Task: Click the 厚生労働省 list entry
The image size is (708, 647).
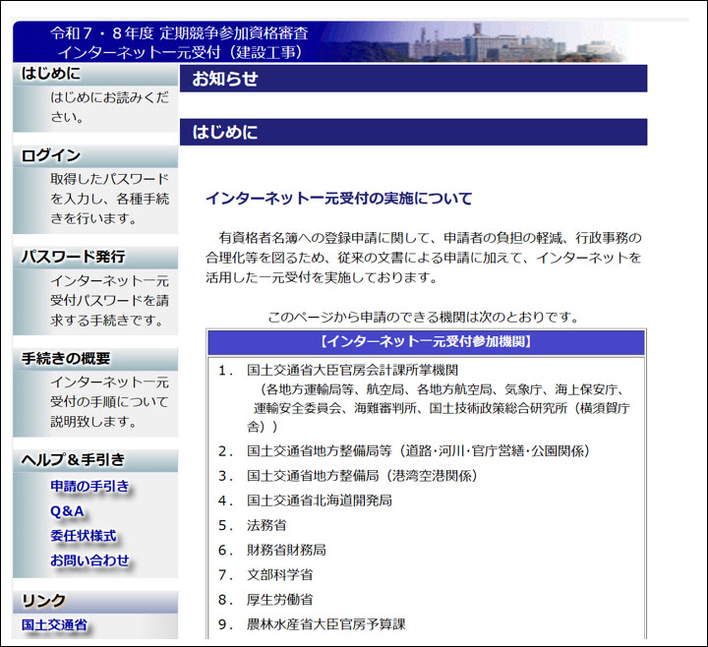Action: click(279, 600)
